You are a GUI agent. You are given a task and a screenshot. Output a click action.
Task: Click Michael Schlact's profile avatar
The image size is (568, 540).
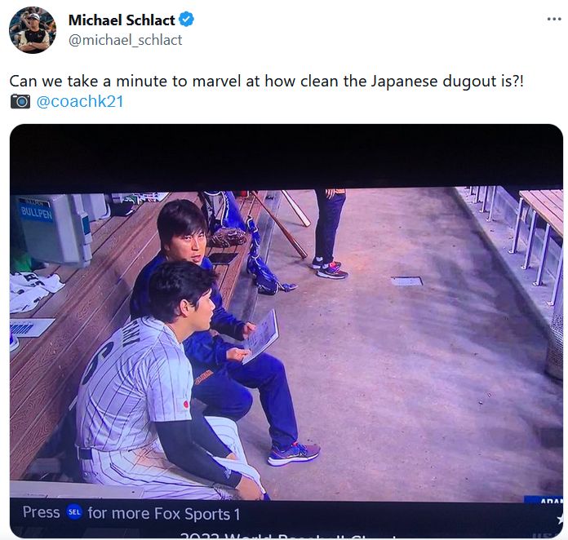33,30
